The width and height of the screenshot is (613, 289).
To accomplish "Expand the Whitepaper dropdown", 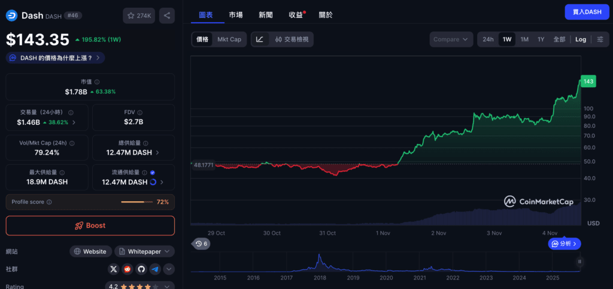I will pos(144,251).
